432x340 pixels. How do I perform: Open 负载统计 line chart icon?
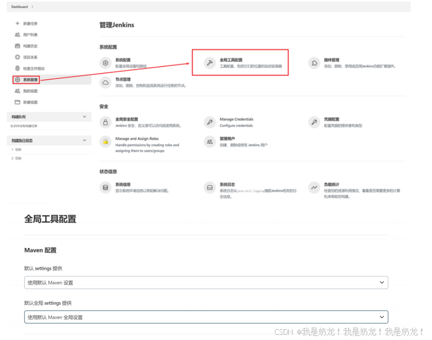coord(314,187)
